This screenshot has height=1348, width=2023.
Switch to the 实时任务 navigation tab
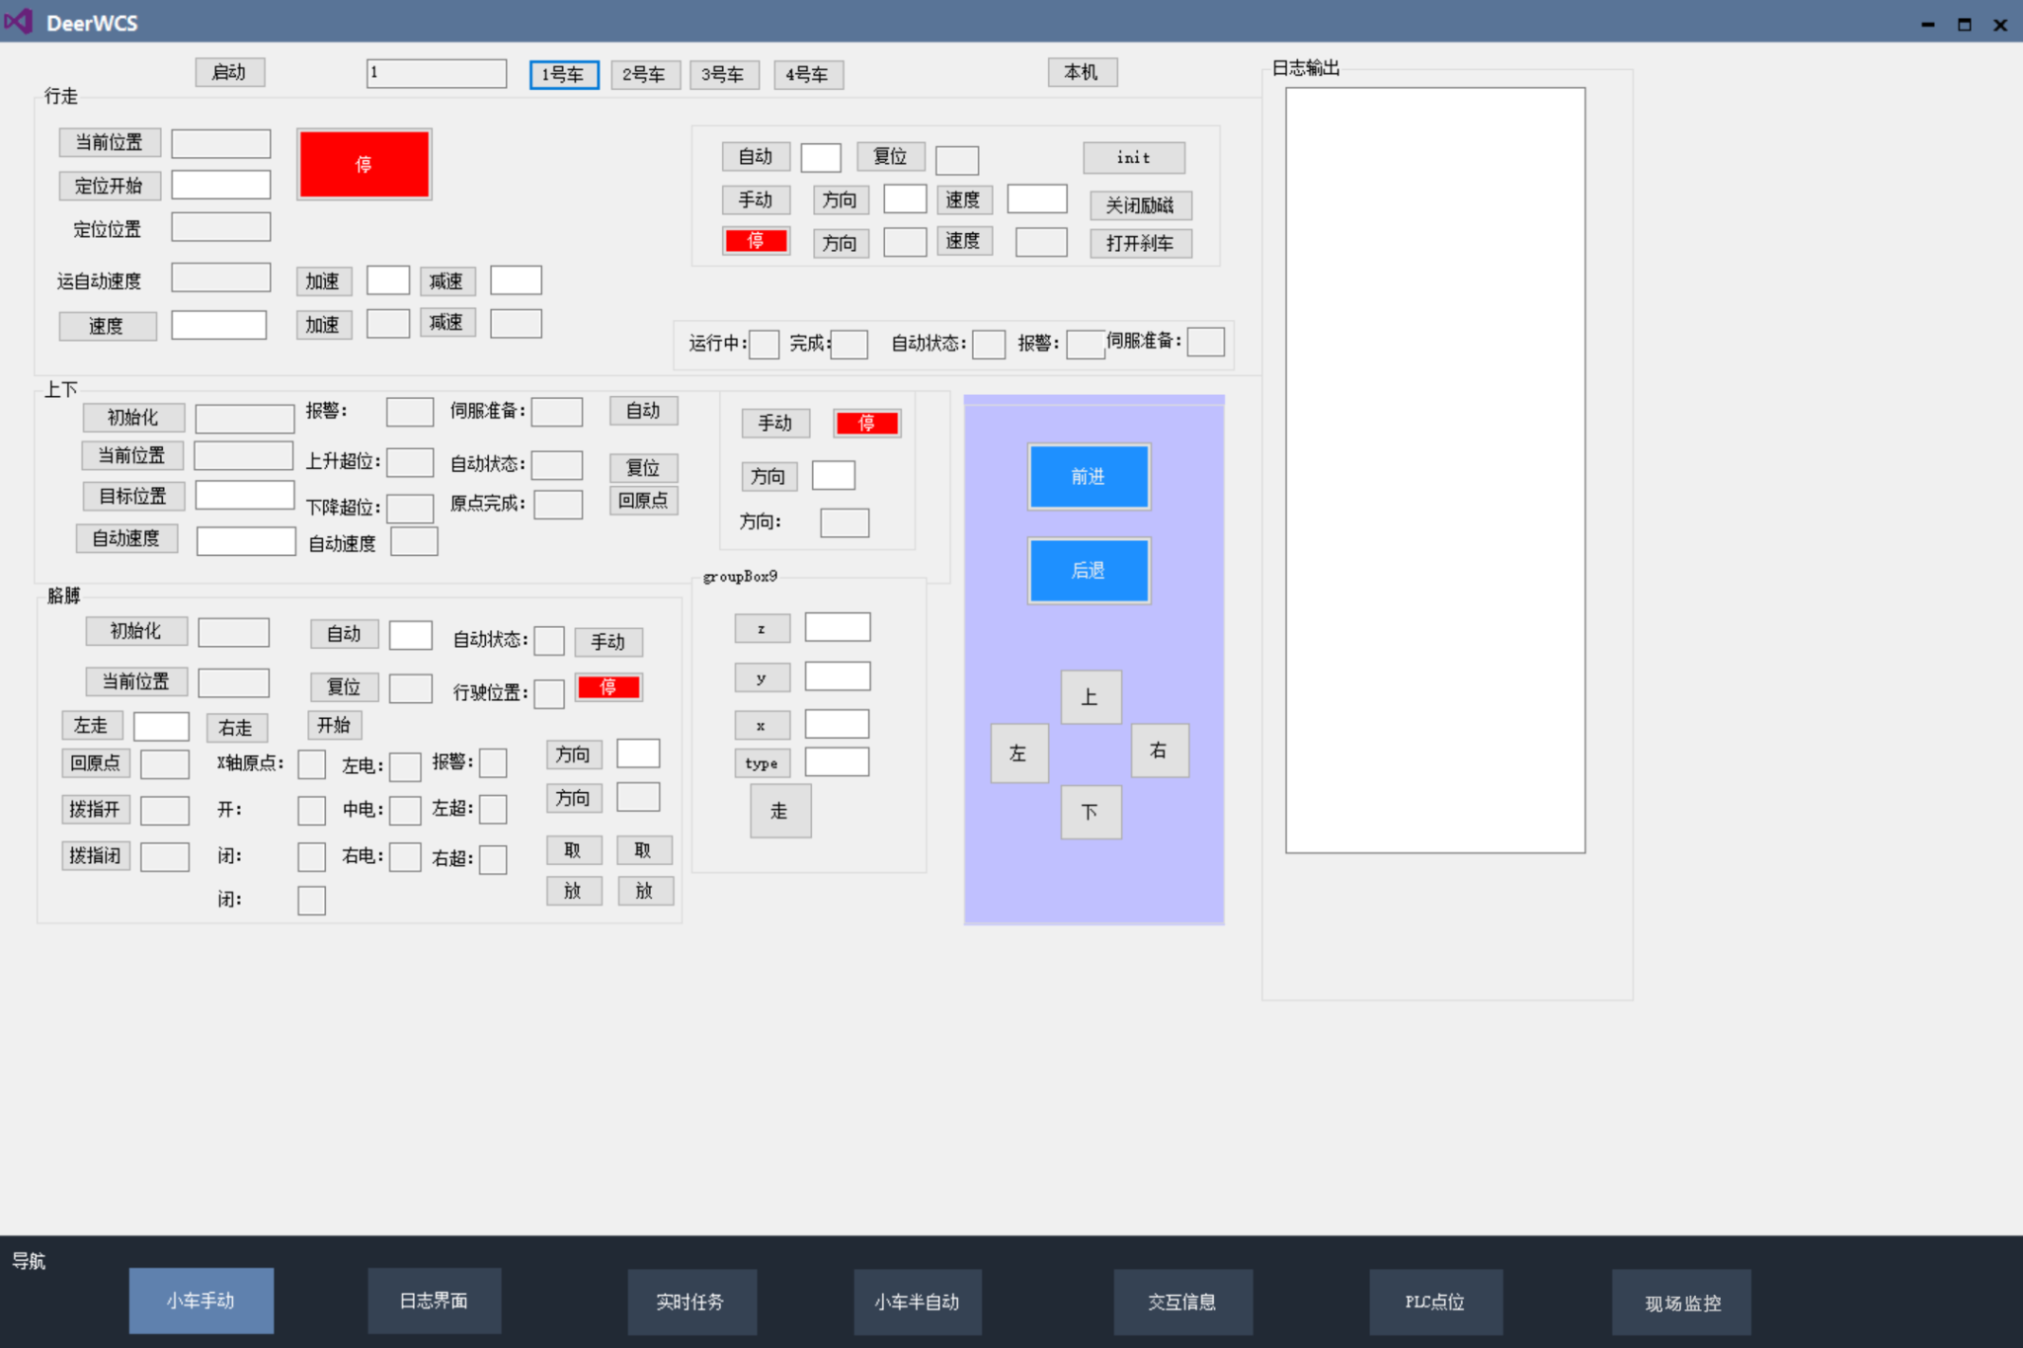[690, 1302]
